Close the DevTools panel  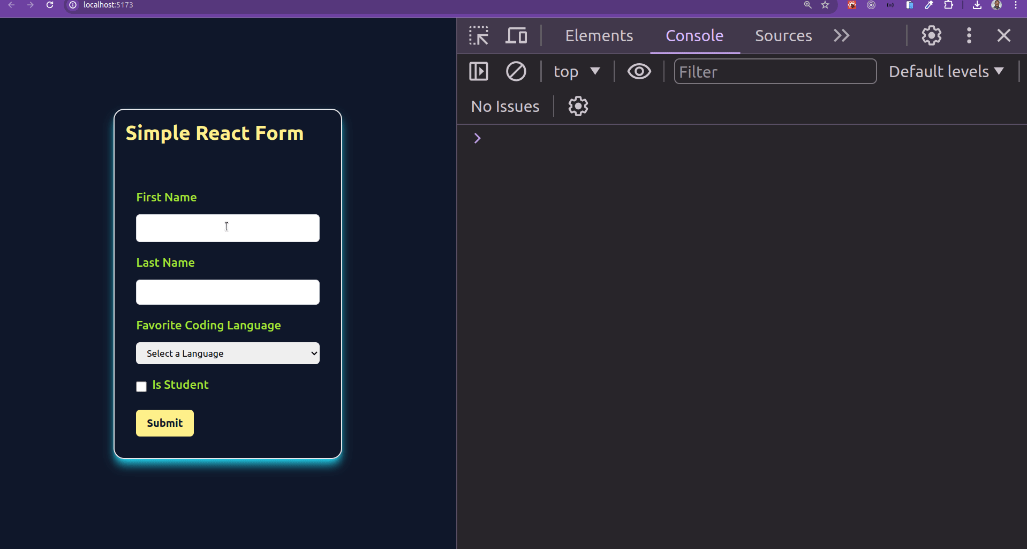(1004, 35)
